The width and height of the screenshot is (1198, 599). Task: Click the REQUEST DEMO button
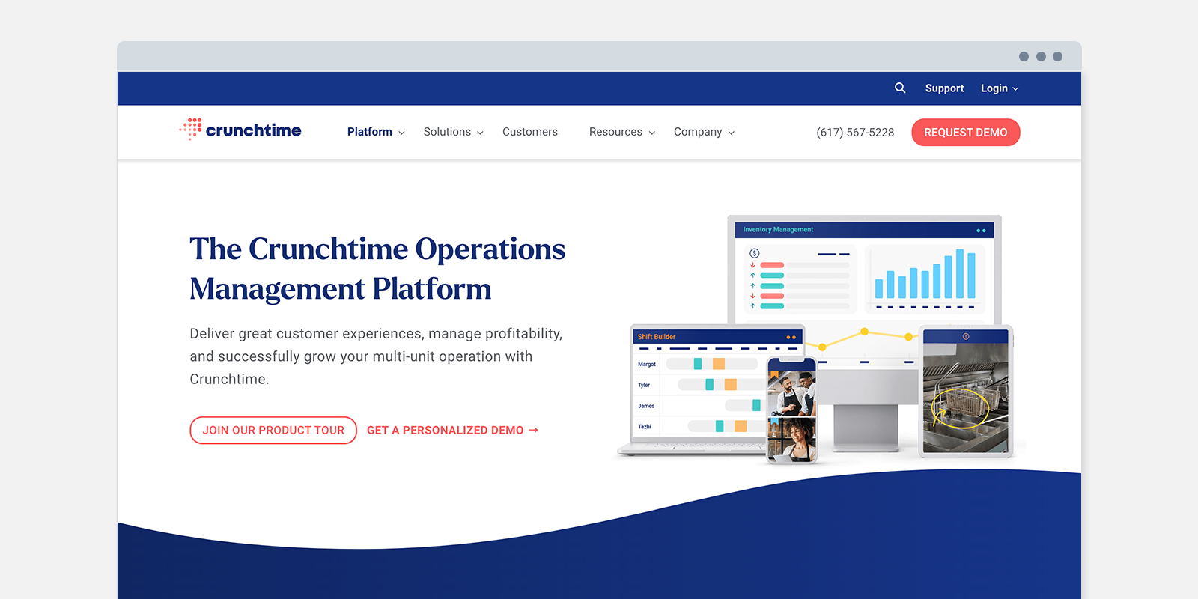[x=966, y=133]
